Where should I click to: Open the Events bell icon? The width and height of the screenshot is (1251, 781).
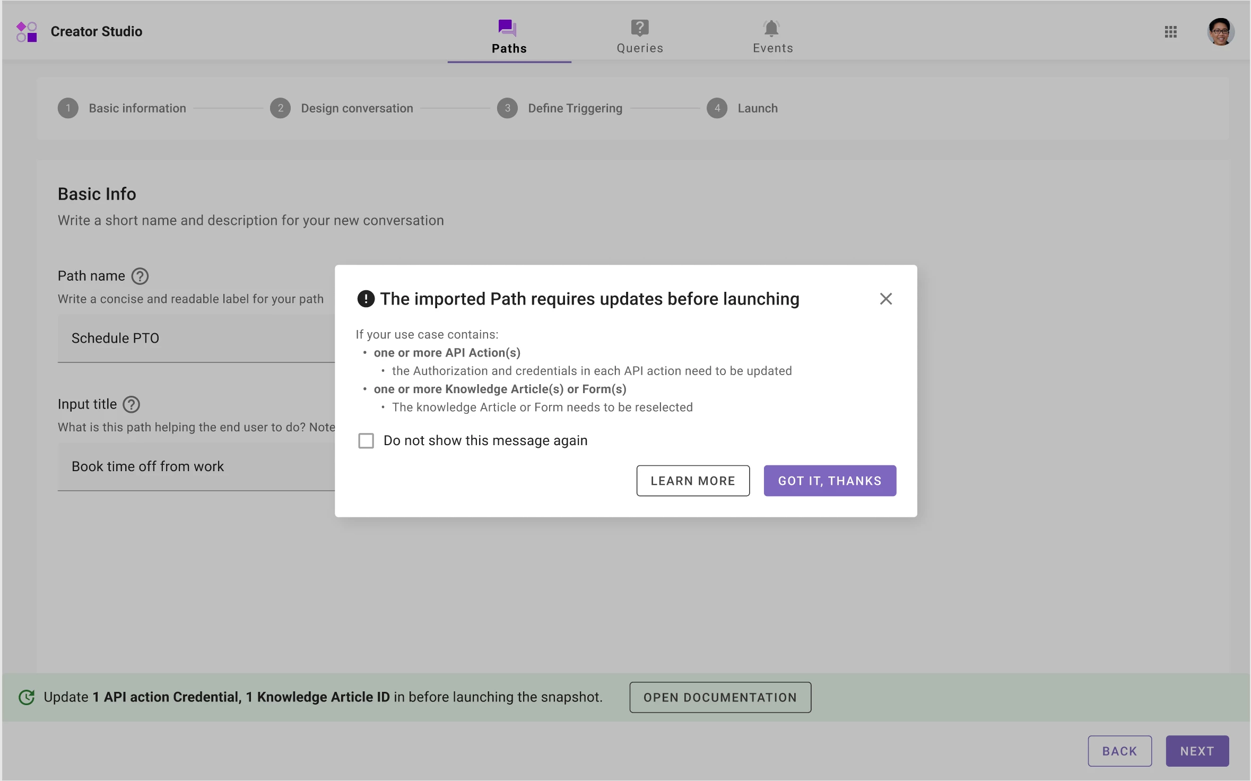tap(771, 28)
